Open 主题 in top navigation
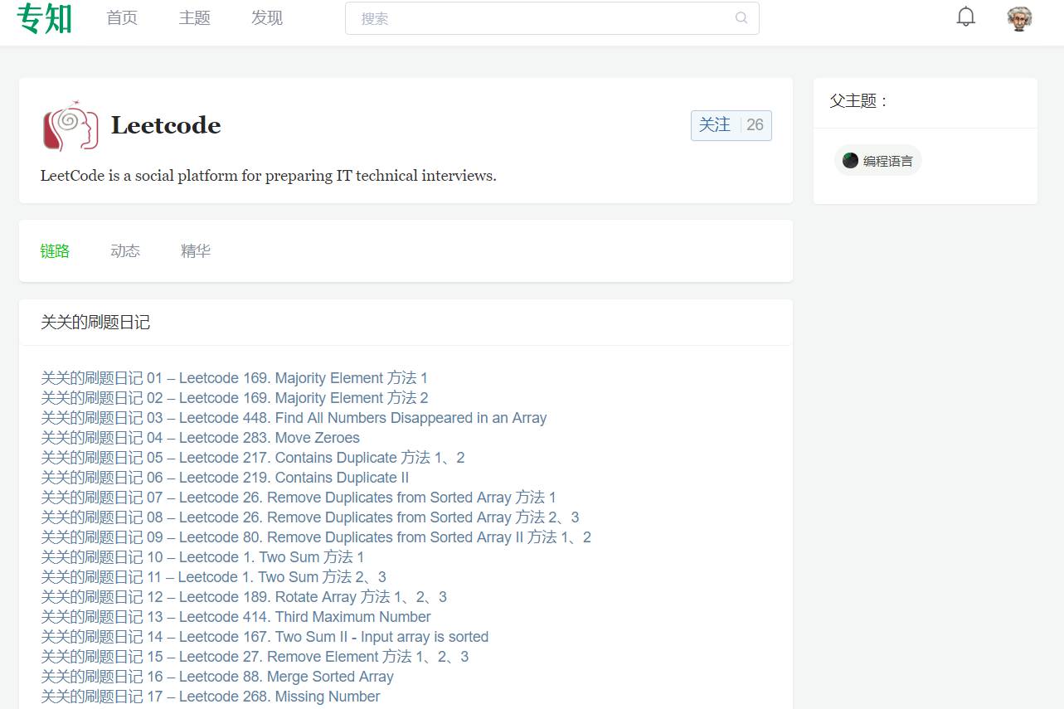The width and height of the screenshot is (1064, 709). 195,18
